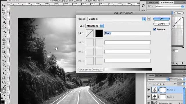Select the Polygonal Lasso tool
Viewport: 186px width, 104px height.
4,14
